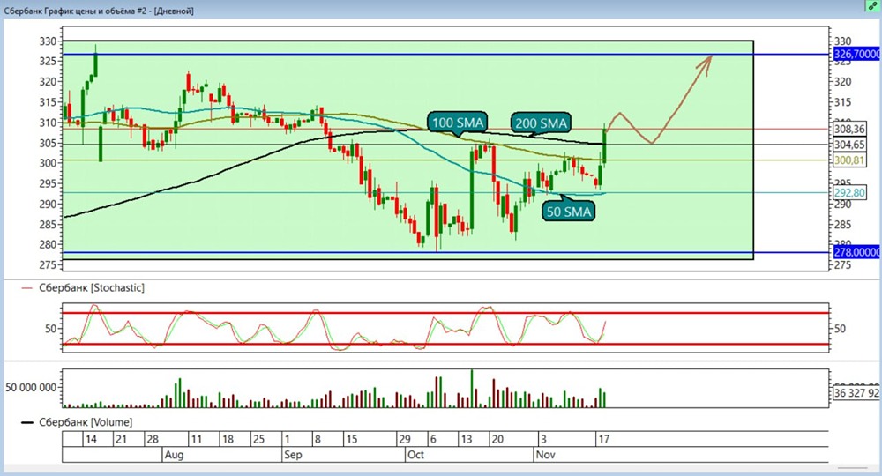Select the 326,70000 price level label
882x476 pixels.
(x=856, y=54)
